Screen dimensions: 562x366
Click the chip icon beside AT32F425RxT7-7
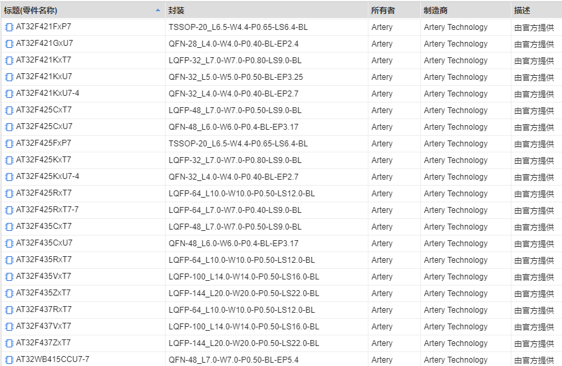click(9, 210)
